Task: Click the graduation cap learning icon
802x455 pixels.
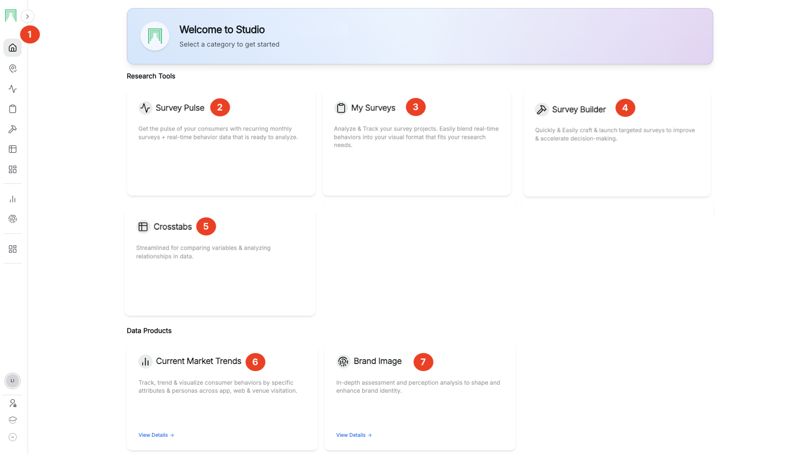Action: click(13, 420)
